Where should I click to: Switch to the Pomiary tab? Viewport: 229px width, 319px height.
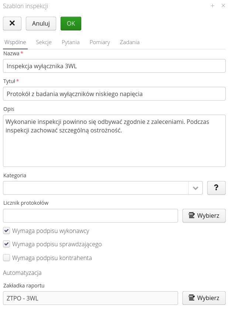click(x=99, y=42)
